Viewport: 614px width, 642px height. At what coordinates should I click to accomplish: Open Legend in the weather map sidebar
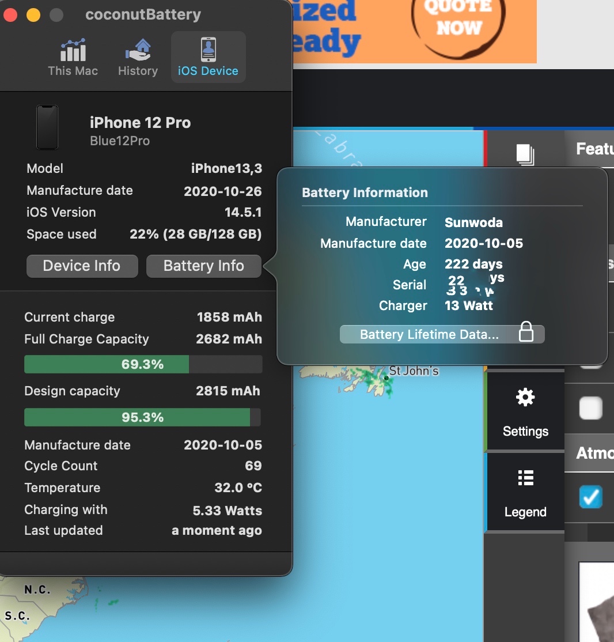click(x=525, y=493)
